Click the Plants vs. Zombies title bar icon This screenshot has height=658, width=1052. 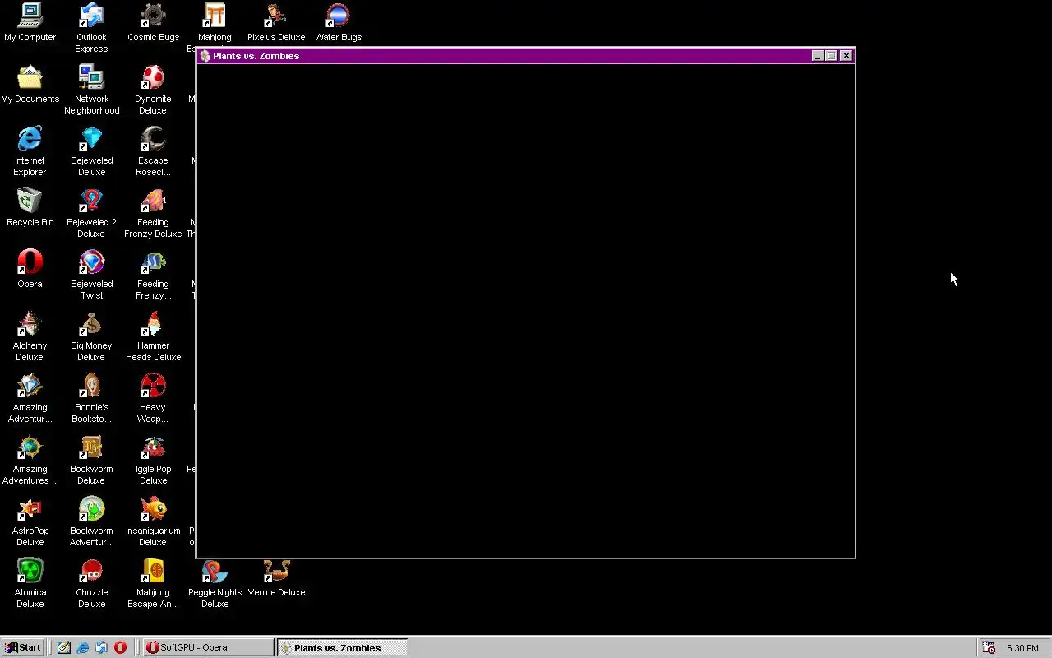coord(205,56)
